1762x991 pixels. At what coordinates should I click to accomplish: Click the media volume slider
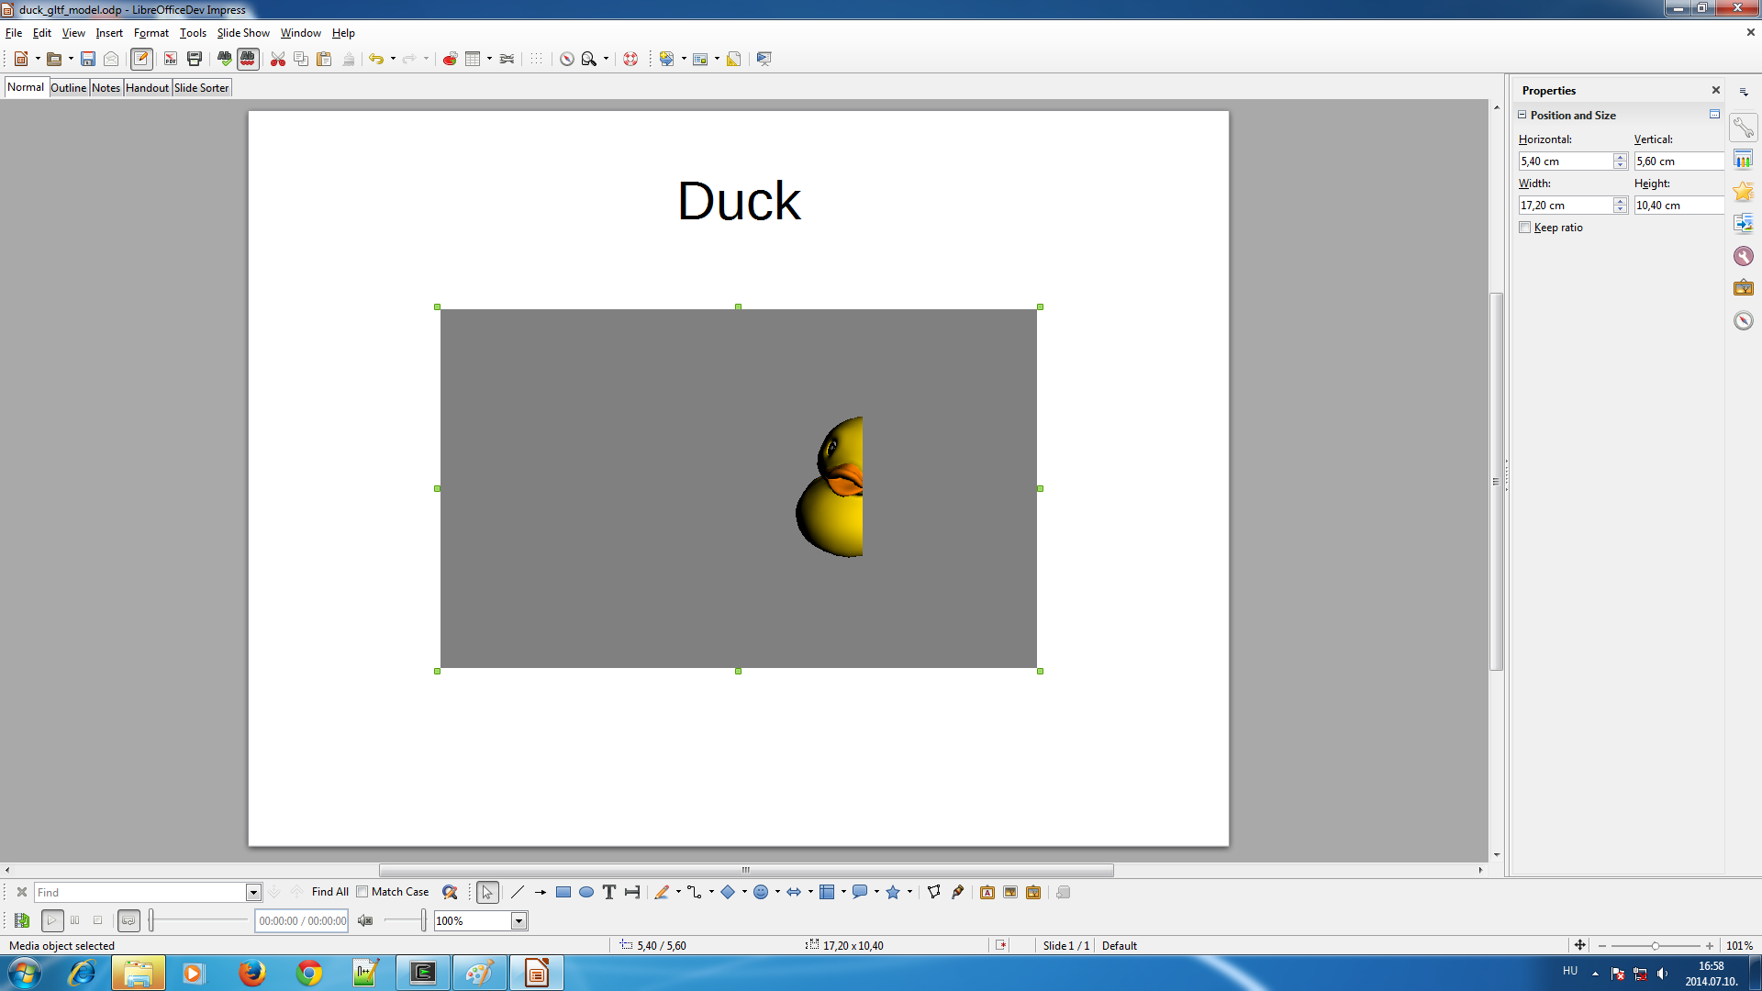[404, 920]
